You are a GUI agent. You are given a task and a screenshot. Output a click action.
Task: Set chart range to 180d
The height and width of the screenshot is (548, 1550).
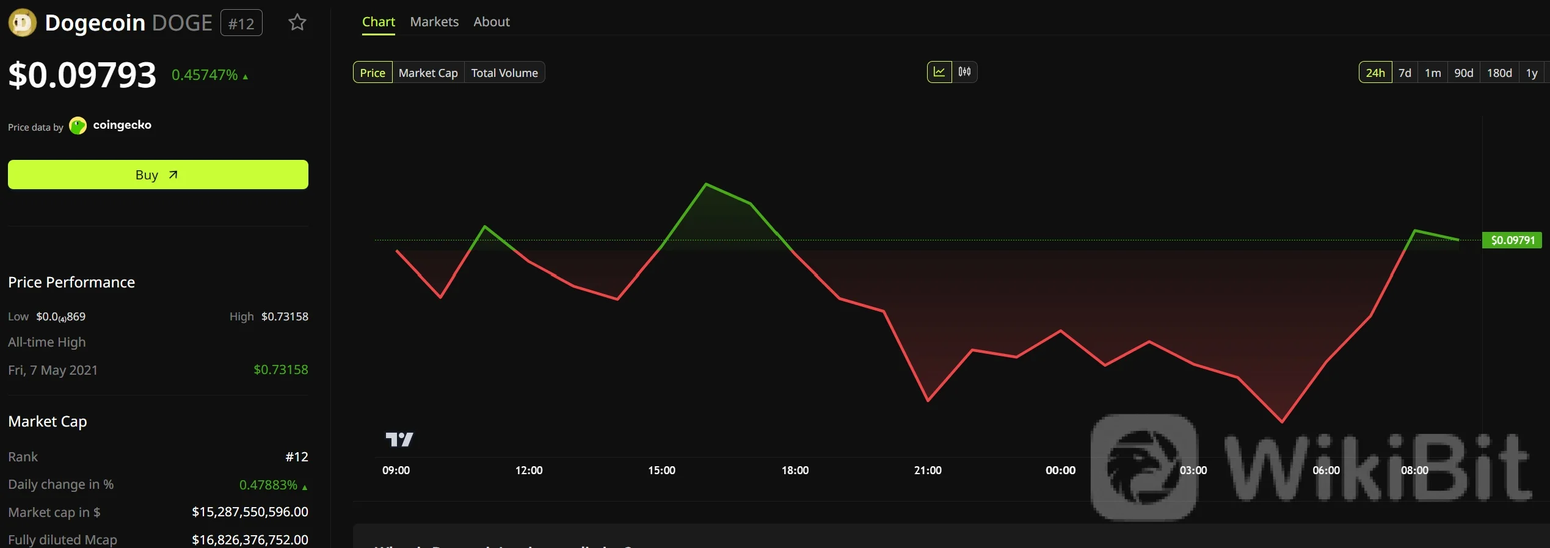pos(1499,73)
